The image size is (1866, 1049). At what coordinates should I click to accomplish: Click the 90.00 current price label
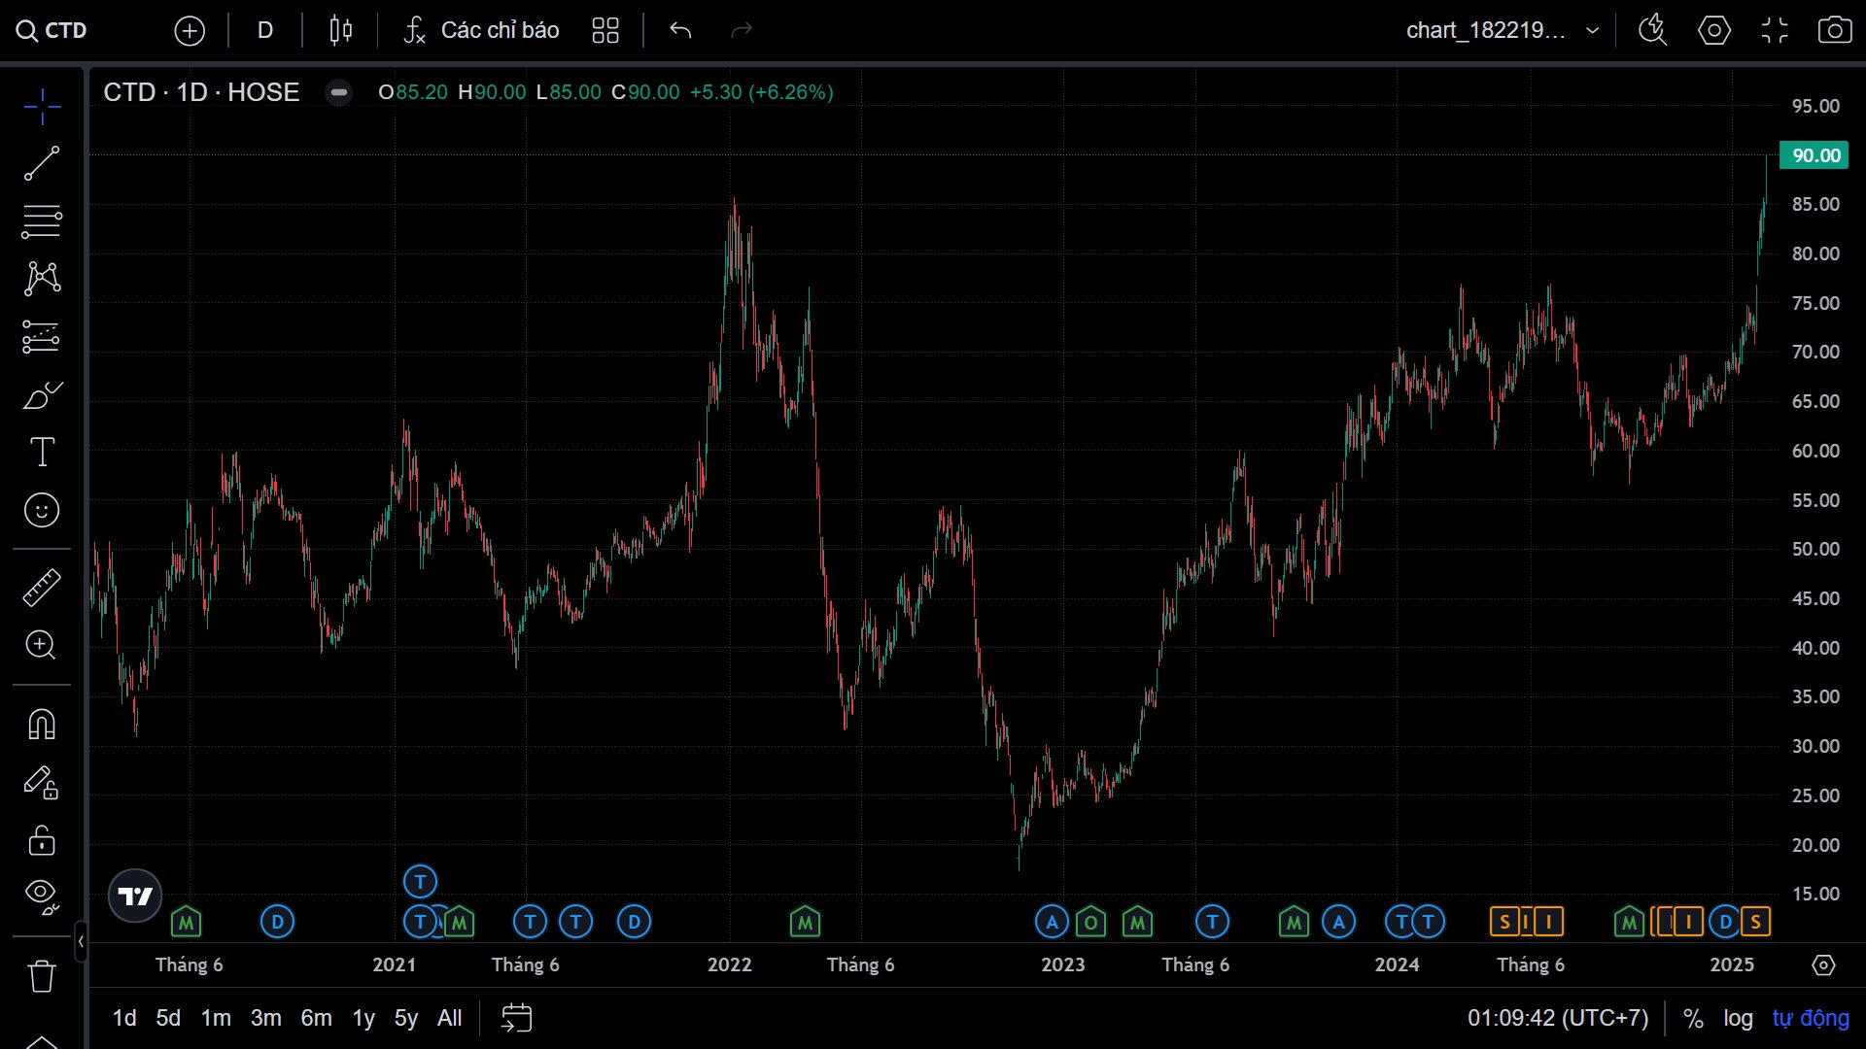click(x=1814, y=155)
